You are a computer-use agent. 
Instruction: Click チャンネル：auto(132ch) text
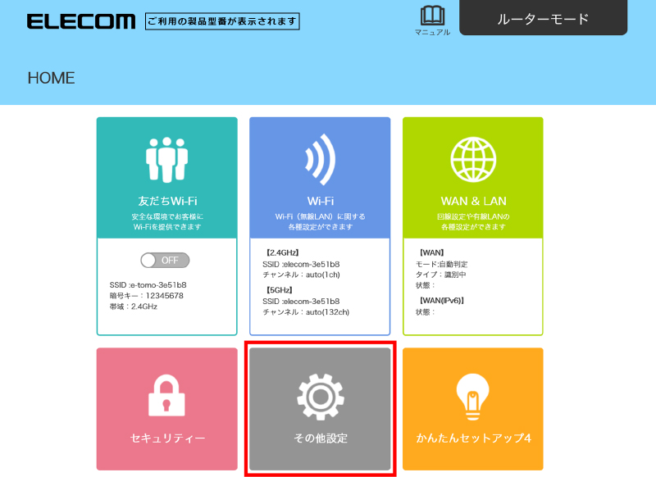tap(306, 312)
